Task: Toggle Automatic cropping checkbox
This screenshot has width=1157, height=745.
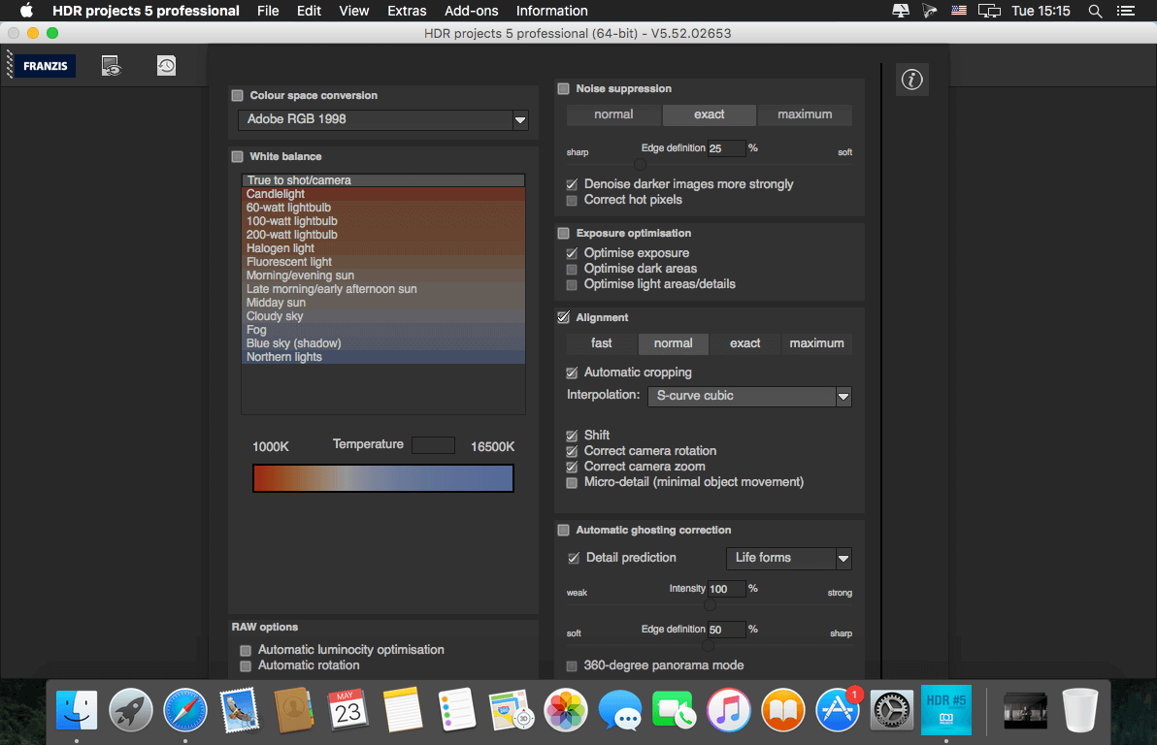Action: (x=572, y=372)
